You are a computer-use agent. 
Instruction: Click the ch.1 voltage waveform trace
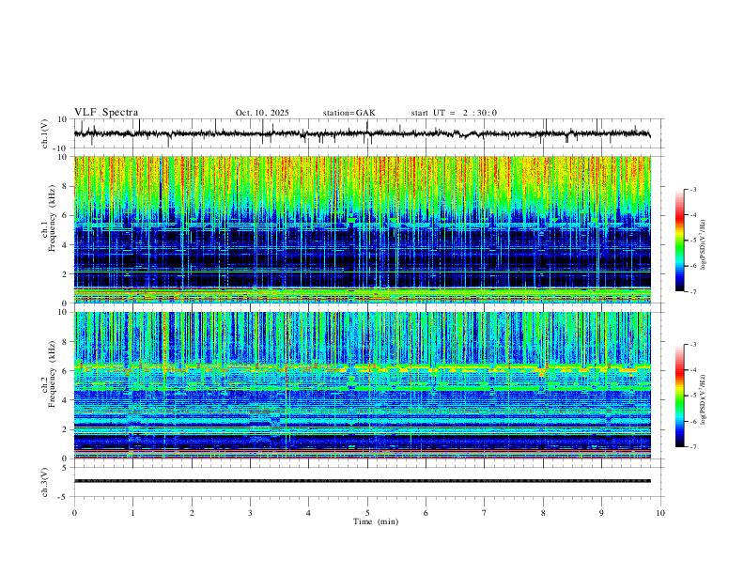point(363,133)
